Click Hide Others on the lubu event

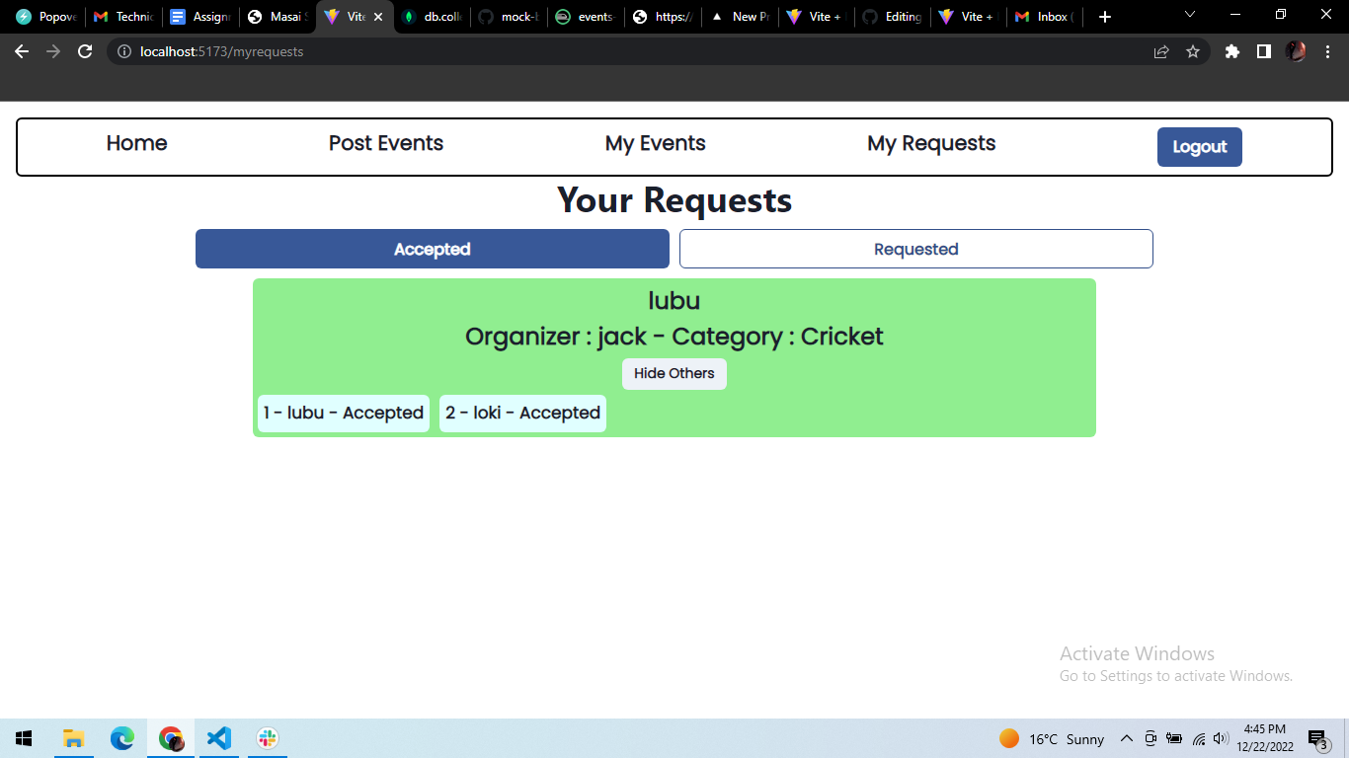674,374
